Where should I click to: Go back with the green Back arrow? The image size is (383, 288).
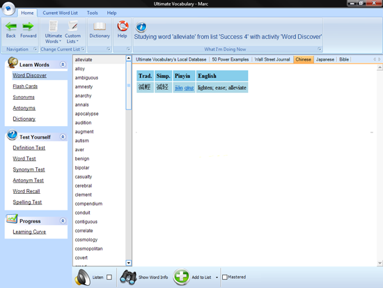point(11,26)
